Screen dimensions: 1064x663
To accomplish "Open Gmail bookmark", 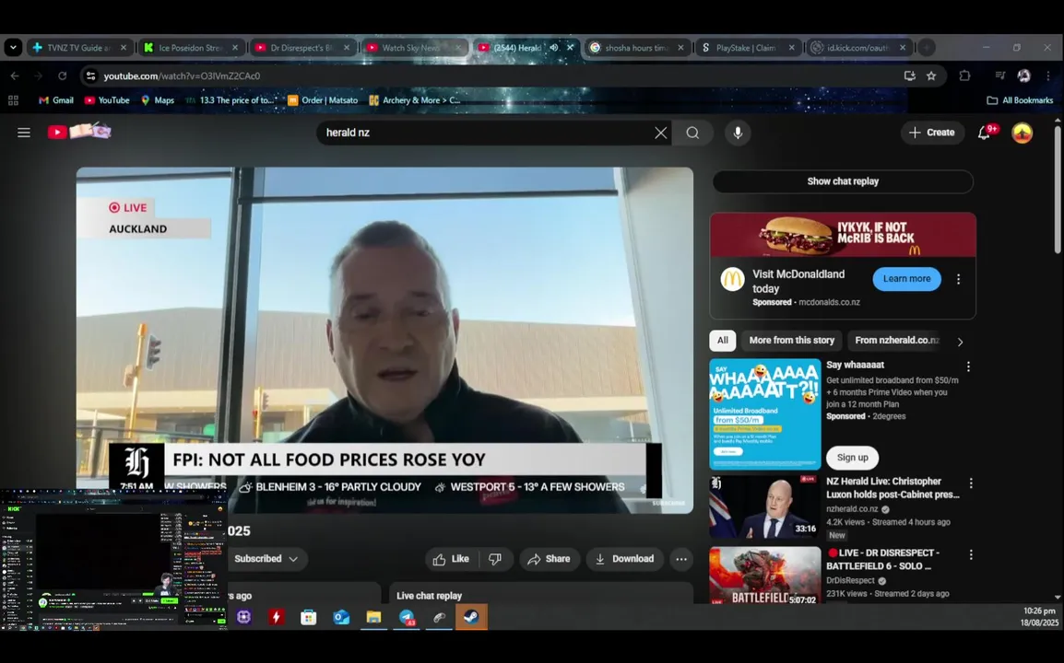I will pyautogui.click(x=56, y=100).
